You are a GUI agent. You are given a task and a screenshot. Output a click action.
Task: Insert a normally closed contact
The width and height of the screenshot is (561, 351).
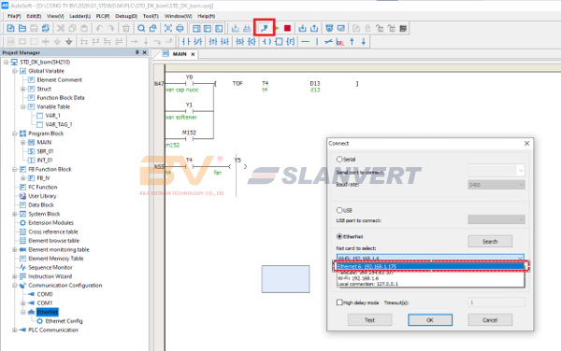tap(198, 42)
